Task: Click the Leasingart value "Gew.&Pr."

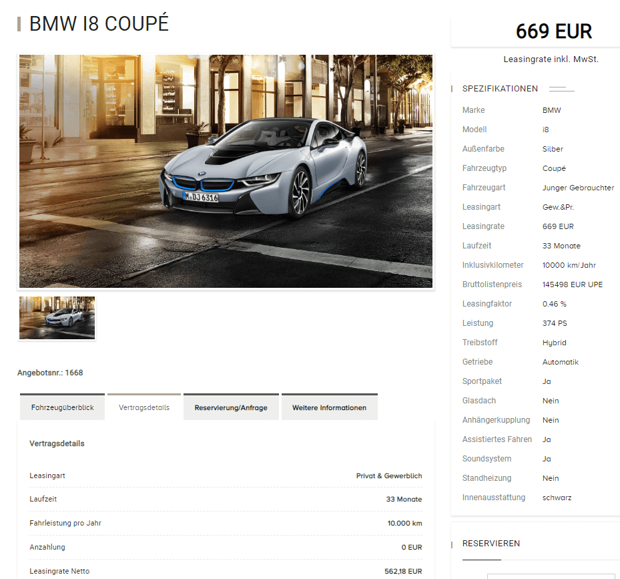Action: tap(558, 207)
